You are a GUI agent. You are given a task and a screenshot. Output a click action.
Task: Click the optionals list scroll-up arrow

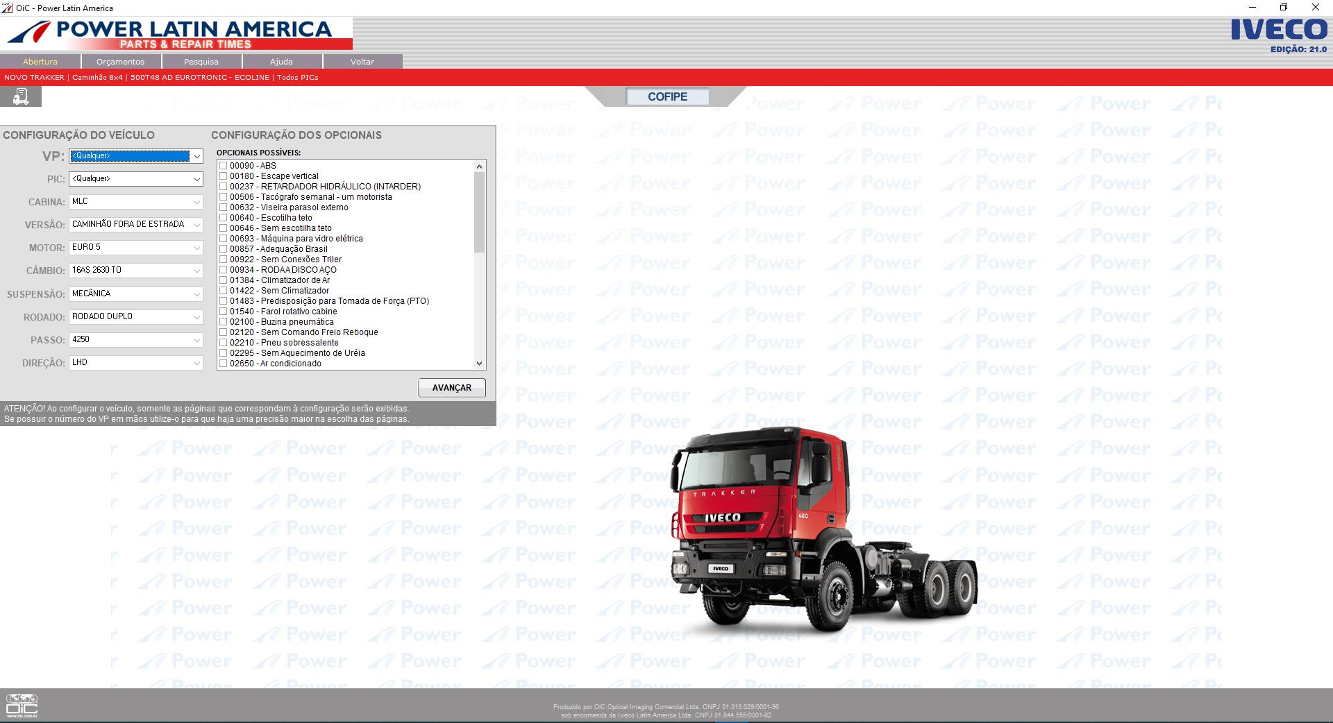point(479,167)
